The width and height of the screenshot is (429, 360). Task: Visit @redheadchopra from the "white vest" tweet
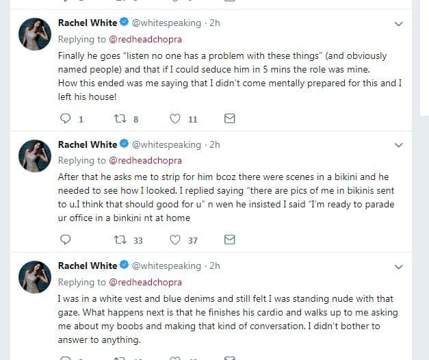145,281
